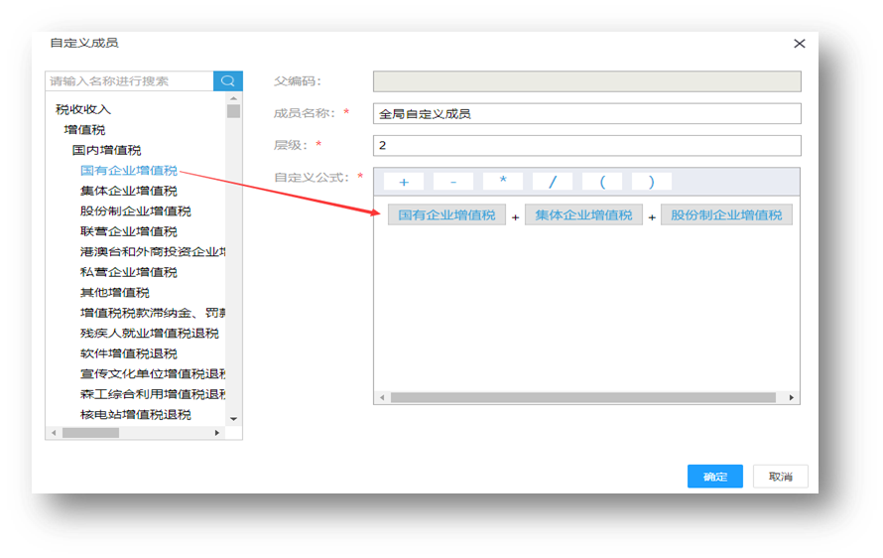Close the 自定义成员 dialog
Viewport: 883px width, 558px height.
click(799, 44)
